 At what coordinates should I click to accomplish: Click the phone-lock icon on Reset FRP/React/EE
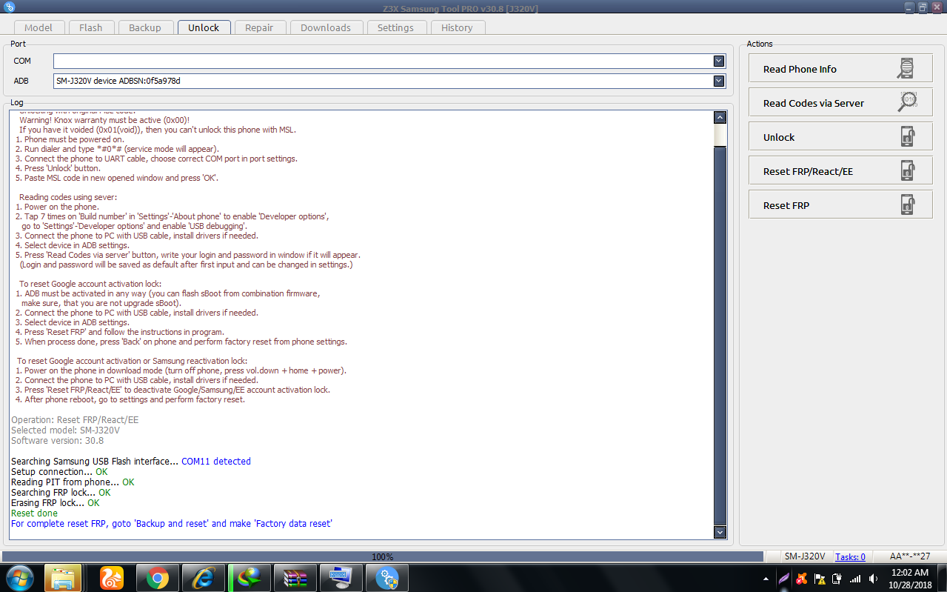tap(907, 171)
